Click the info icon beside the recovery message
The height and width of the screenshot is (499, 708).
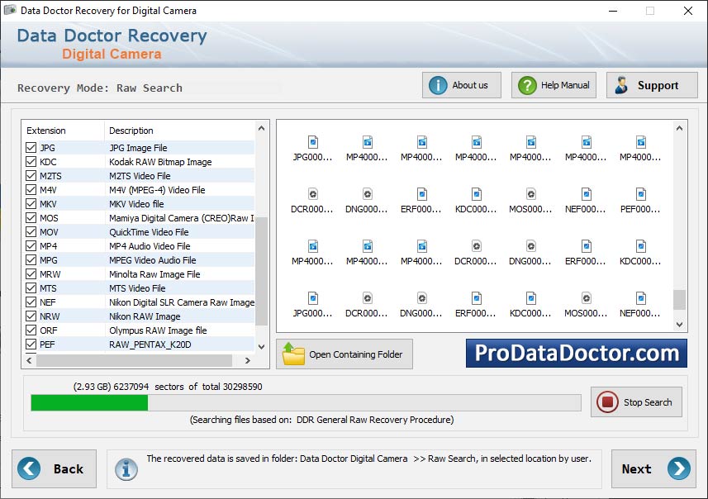pos(126,468)
